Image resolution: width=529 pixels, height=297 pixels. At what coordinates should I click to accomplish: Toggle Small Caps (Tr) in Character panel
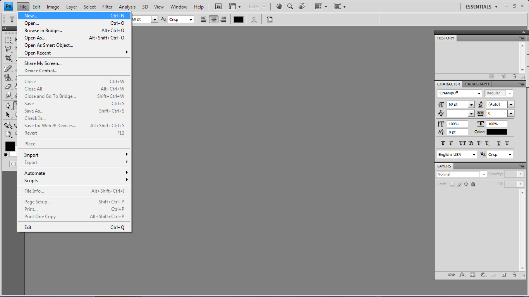click(471, 143)
